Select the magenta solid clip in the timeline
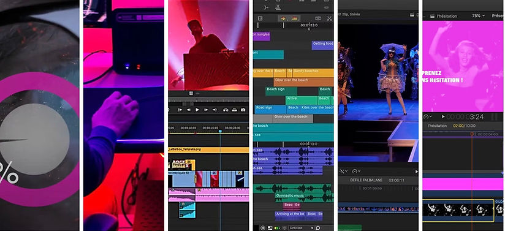This screenshot has width=505, height=231. click(463, 184)
